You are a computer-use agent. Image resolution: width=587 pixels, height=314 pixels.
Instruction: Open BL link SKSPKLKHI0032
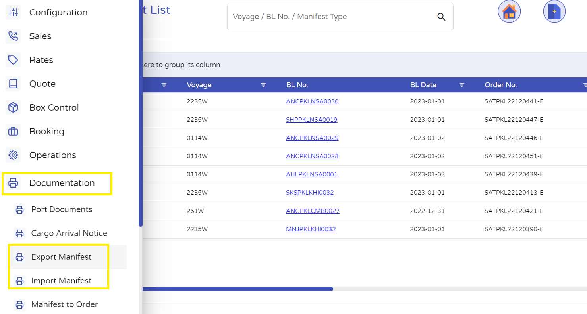[310, 193]
